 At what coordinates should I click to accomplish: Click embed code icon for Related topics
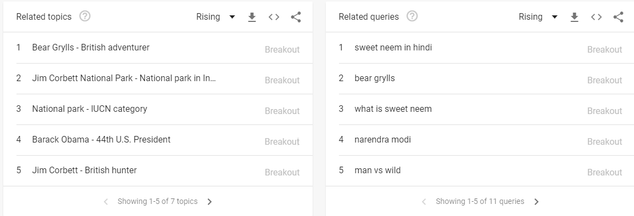tap(274, 17)
